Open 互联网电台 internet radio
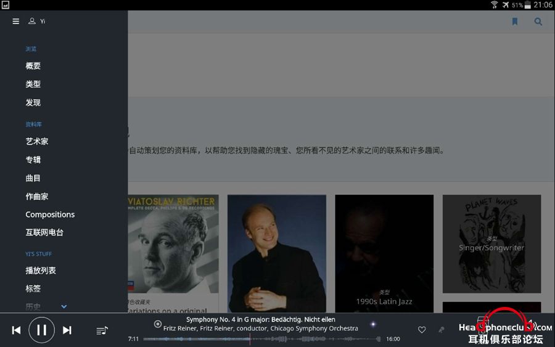The width and height of the screenshot is (555, 347). (44, 232)
